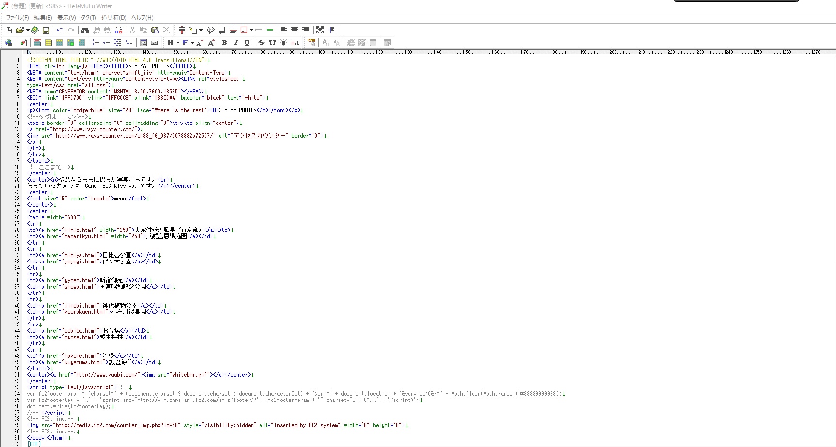836x447 pixels.
Task: Open the ファイル(F) menu
Action: [x=17, y=18]
